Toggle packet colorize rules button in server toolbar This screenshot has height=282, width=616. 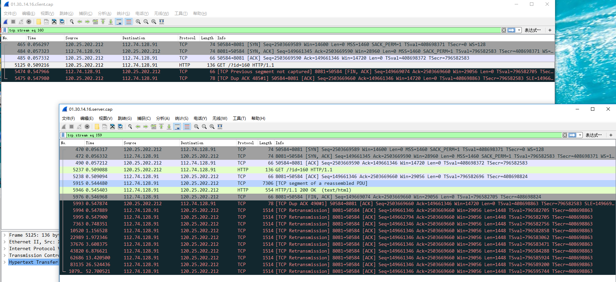tap(187, 127)
